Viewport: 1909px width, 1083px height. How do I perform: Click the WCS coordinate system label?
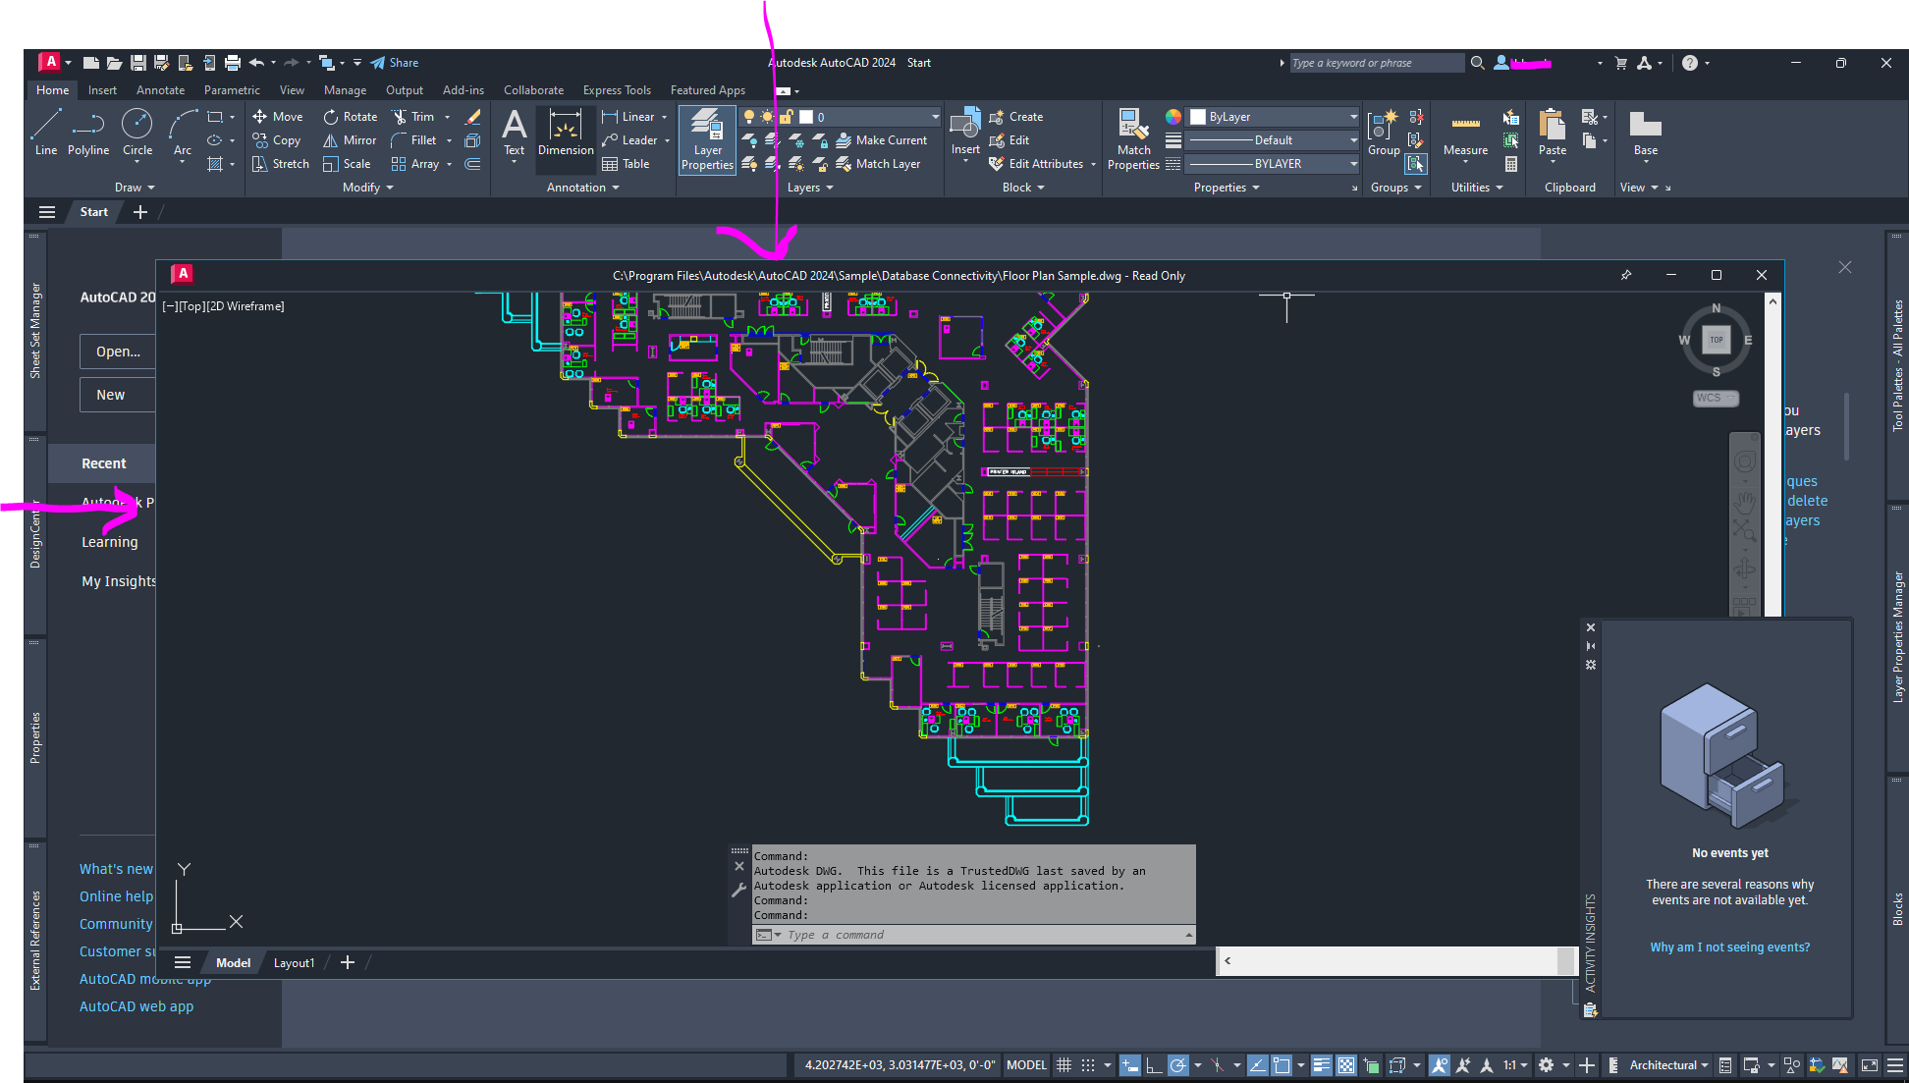(1715, 398)
